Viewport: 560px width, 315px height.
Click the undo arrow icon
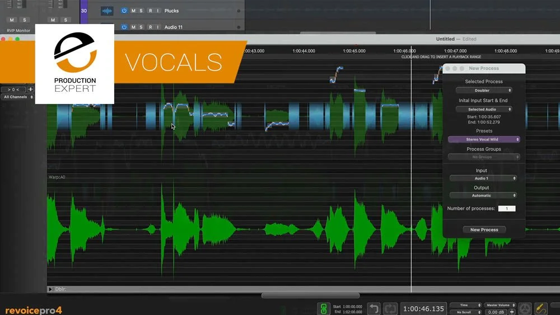click(x=374, y=309)
